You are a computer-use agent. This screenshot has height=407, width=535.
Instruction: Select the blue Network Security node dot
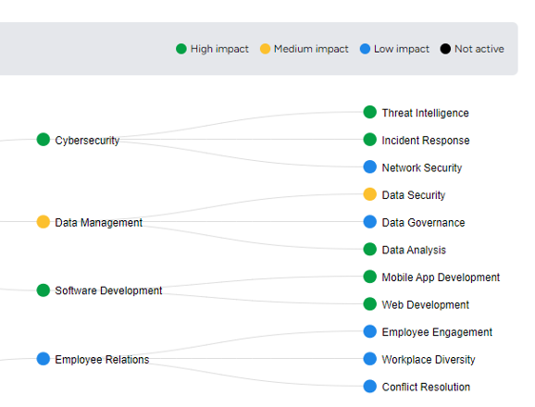pyautogui.click(x=370, y=167)
